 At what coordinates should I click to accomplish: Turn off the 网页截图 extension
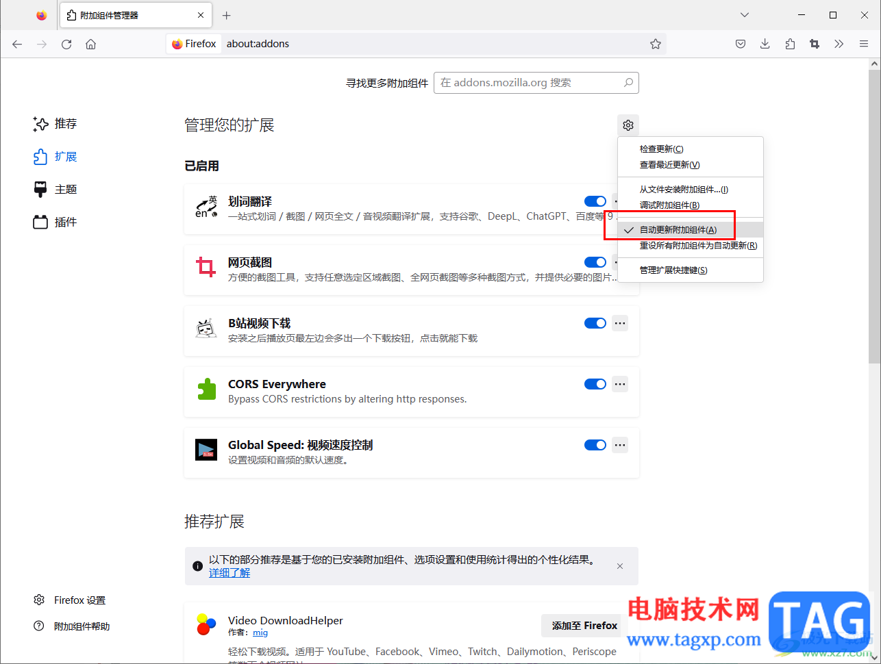click(595, 262)
